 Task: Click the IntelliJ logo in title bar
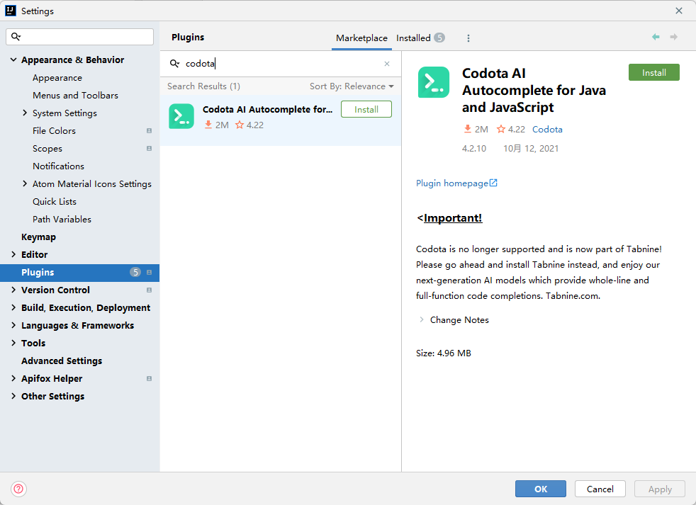(x=11, y=11)
